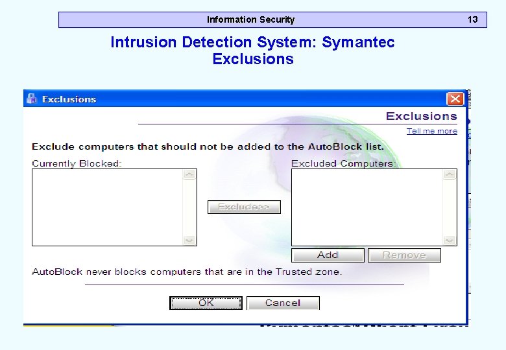Click the 'Information Security' slide header

tap(251, 19)
